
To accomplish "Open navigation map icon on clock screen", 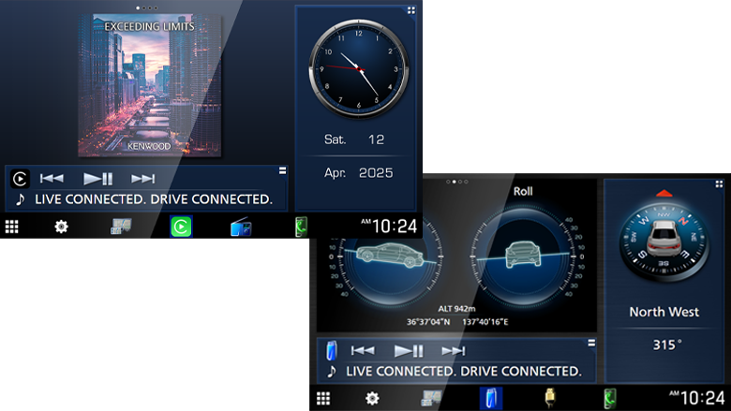I will pos(121,227).
